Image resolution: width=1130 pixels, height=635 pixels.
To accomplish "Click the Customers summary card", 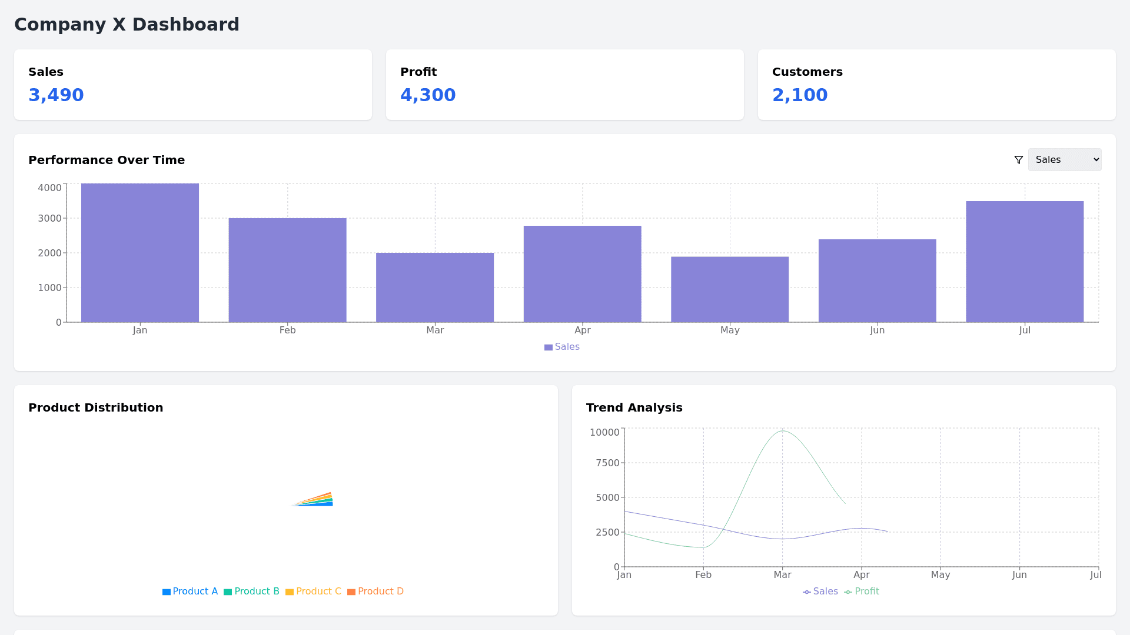I will point(937,85).
